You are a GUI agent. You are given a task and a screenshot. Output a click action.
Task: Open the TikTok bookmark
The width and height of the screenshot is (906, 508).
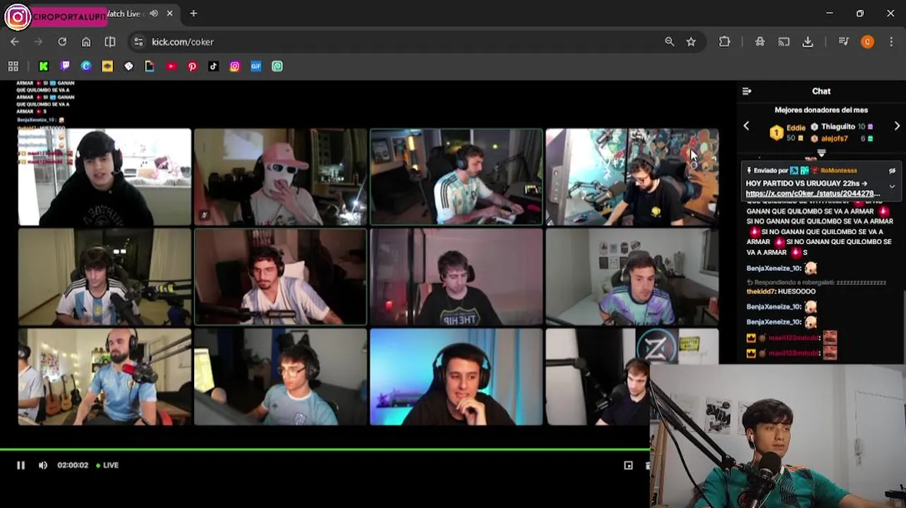coord(213,66)
